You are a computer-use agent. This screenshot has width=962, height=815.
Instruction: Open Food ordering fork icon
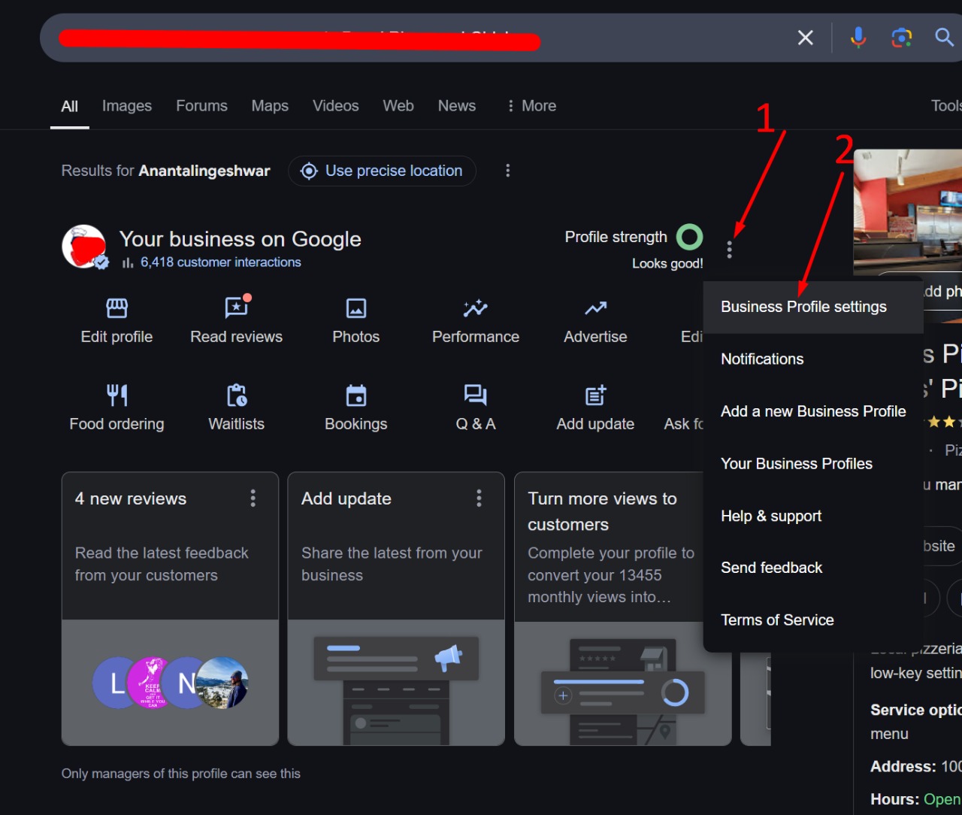pos(116,395)
